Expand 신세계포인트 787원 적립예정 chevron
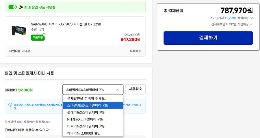Screen dimensions: 260x138 251,24
